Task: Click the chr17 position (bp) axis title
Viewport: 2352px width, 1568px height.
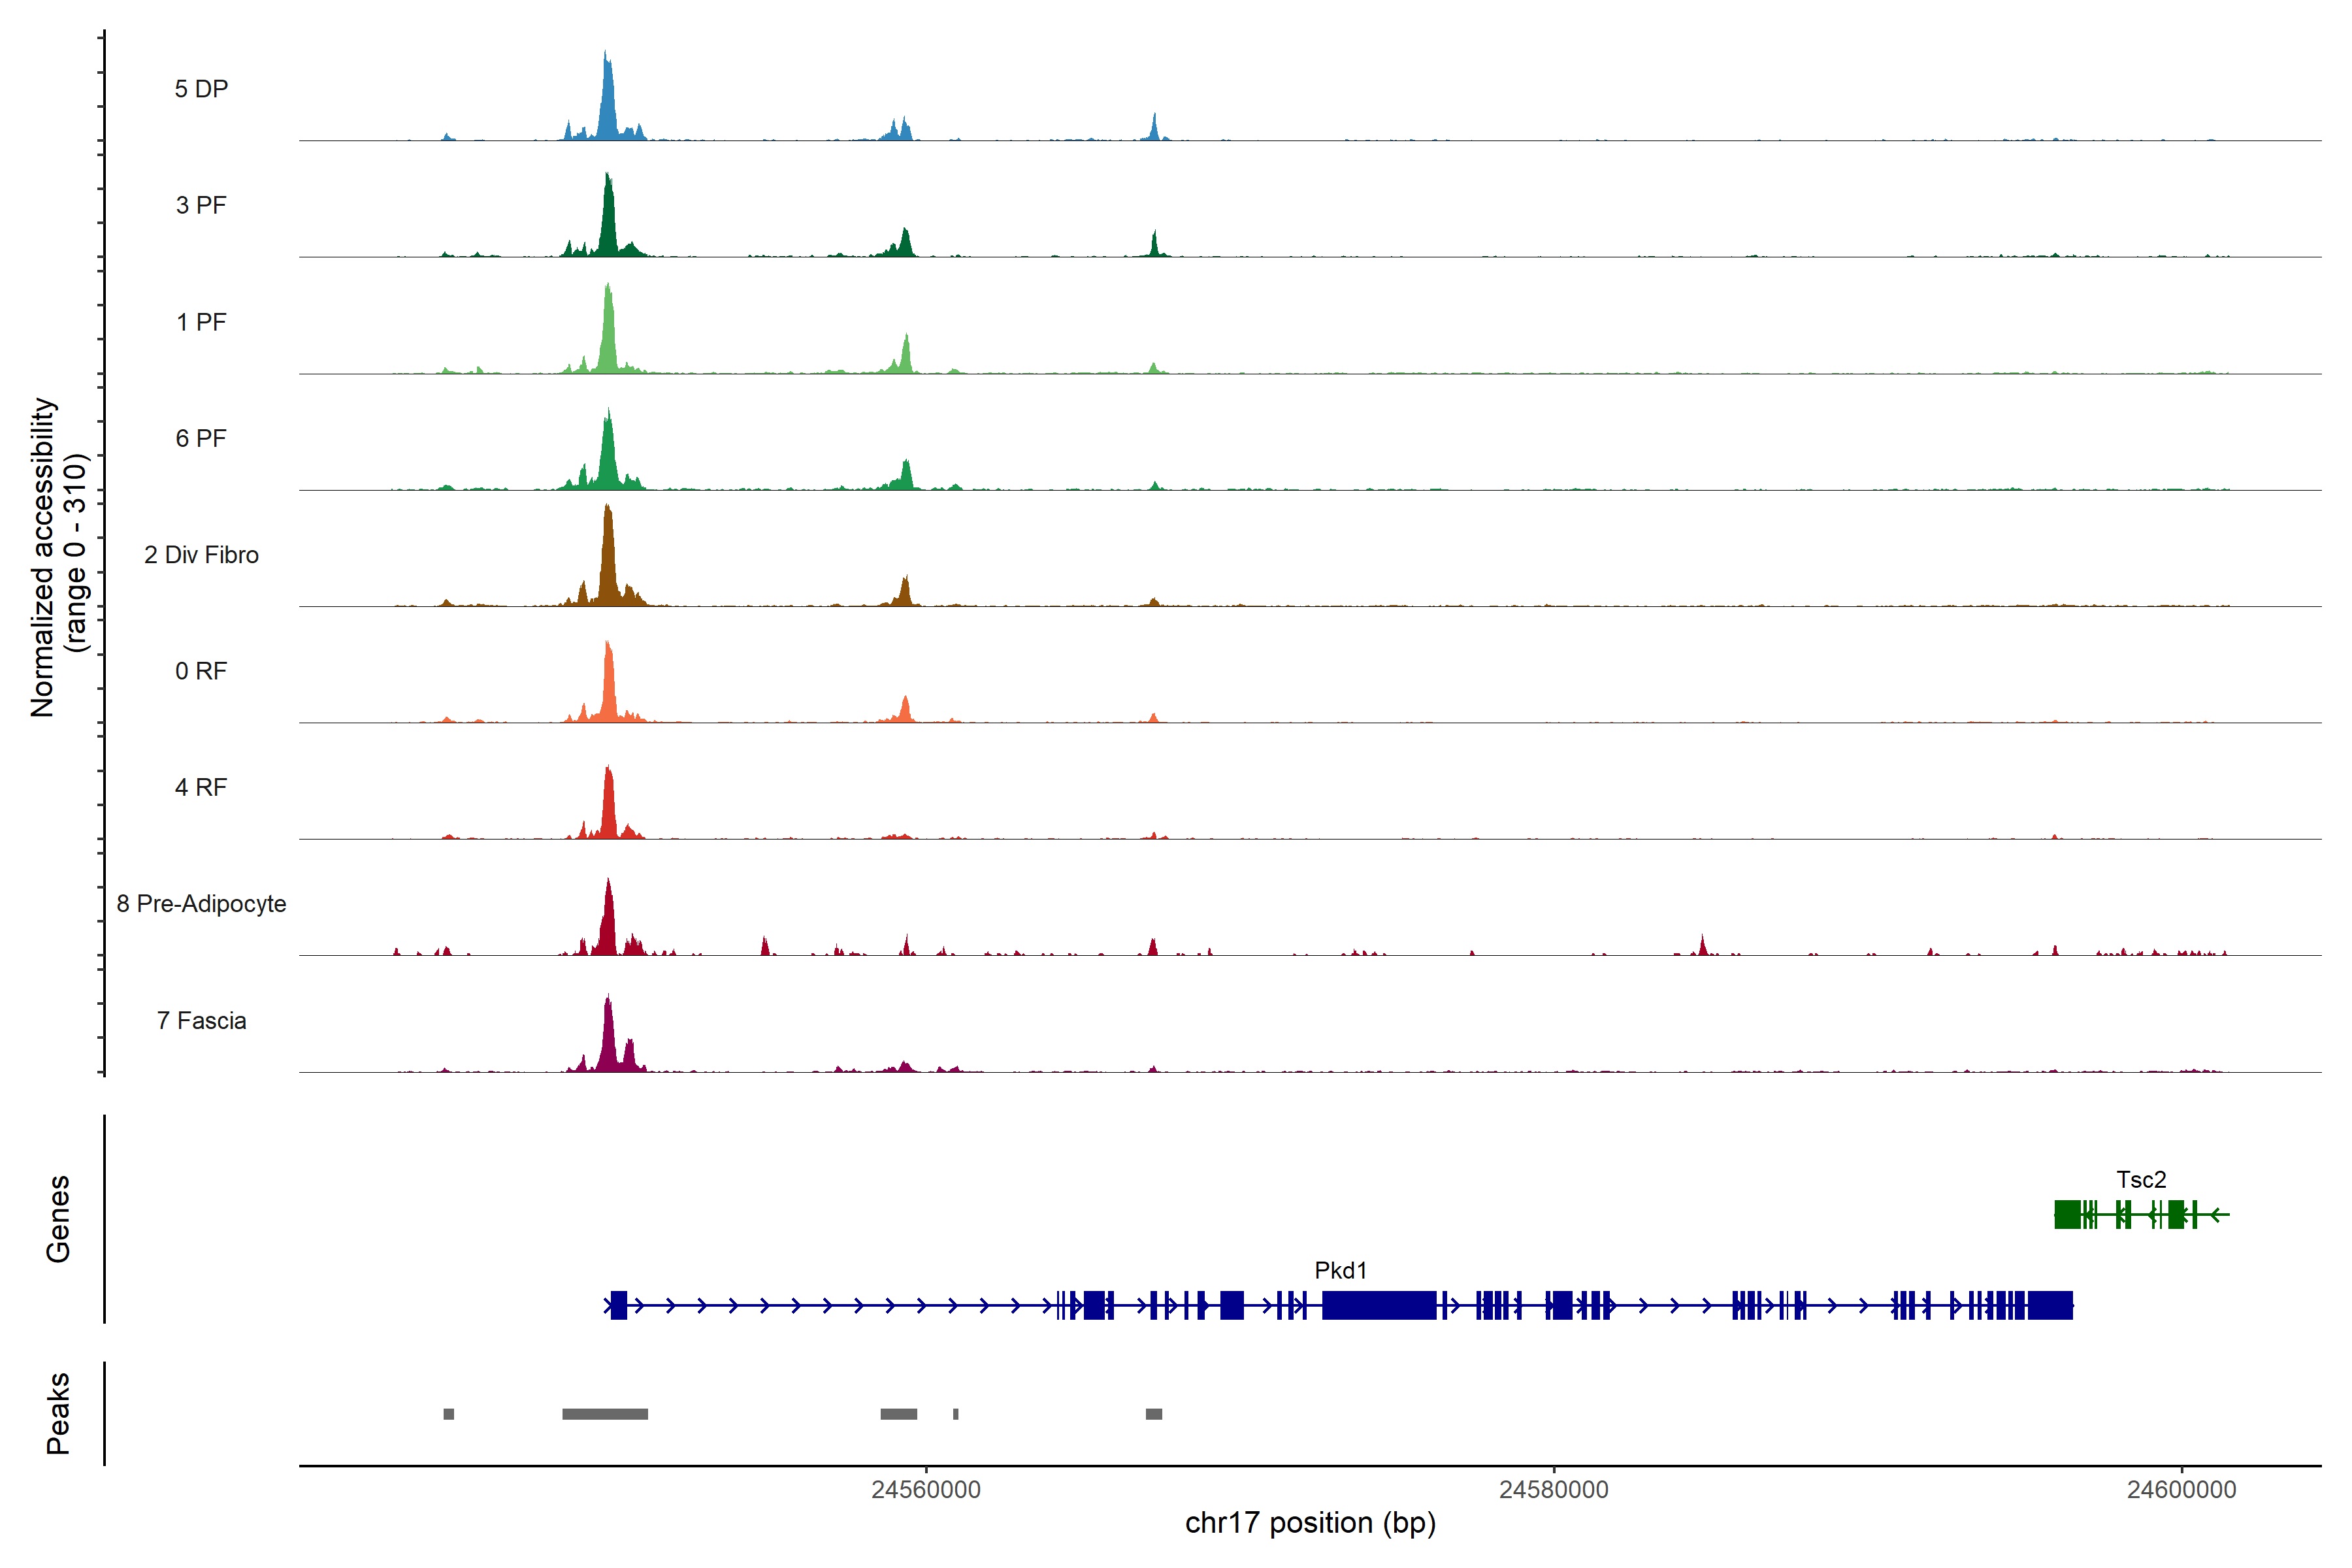Action: tap(1310, 1523)
